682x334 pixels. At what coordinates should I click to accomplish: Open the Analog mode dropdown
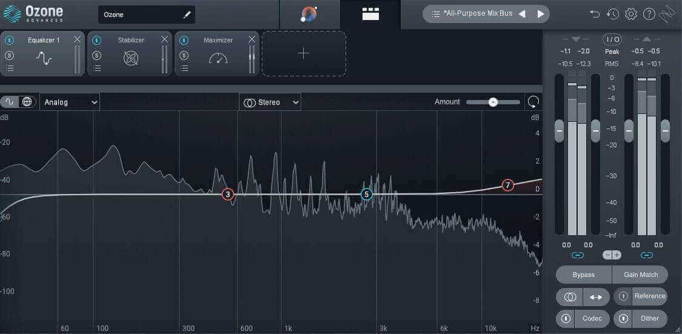click(x=70, y=102)
